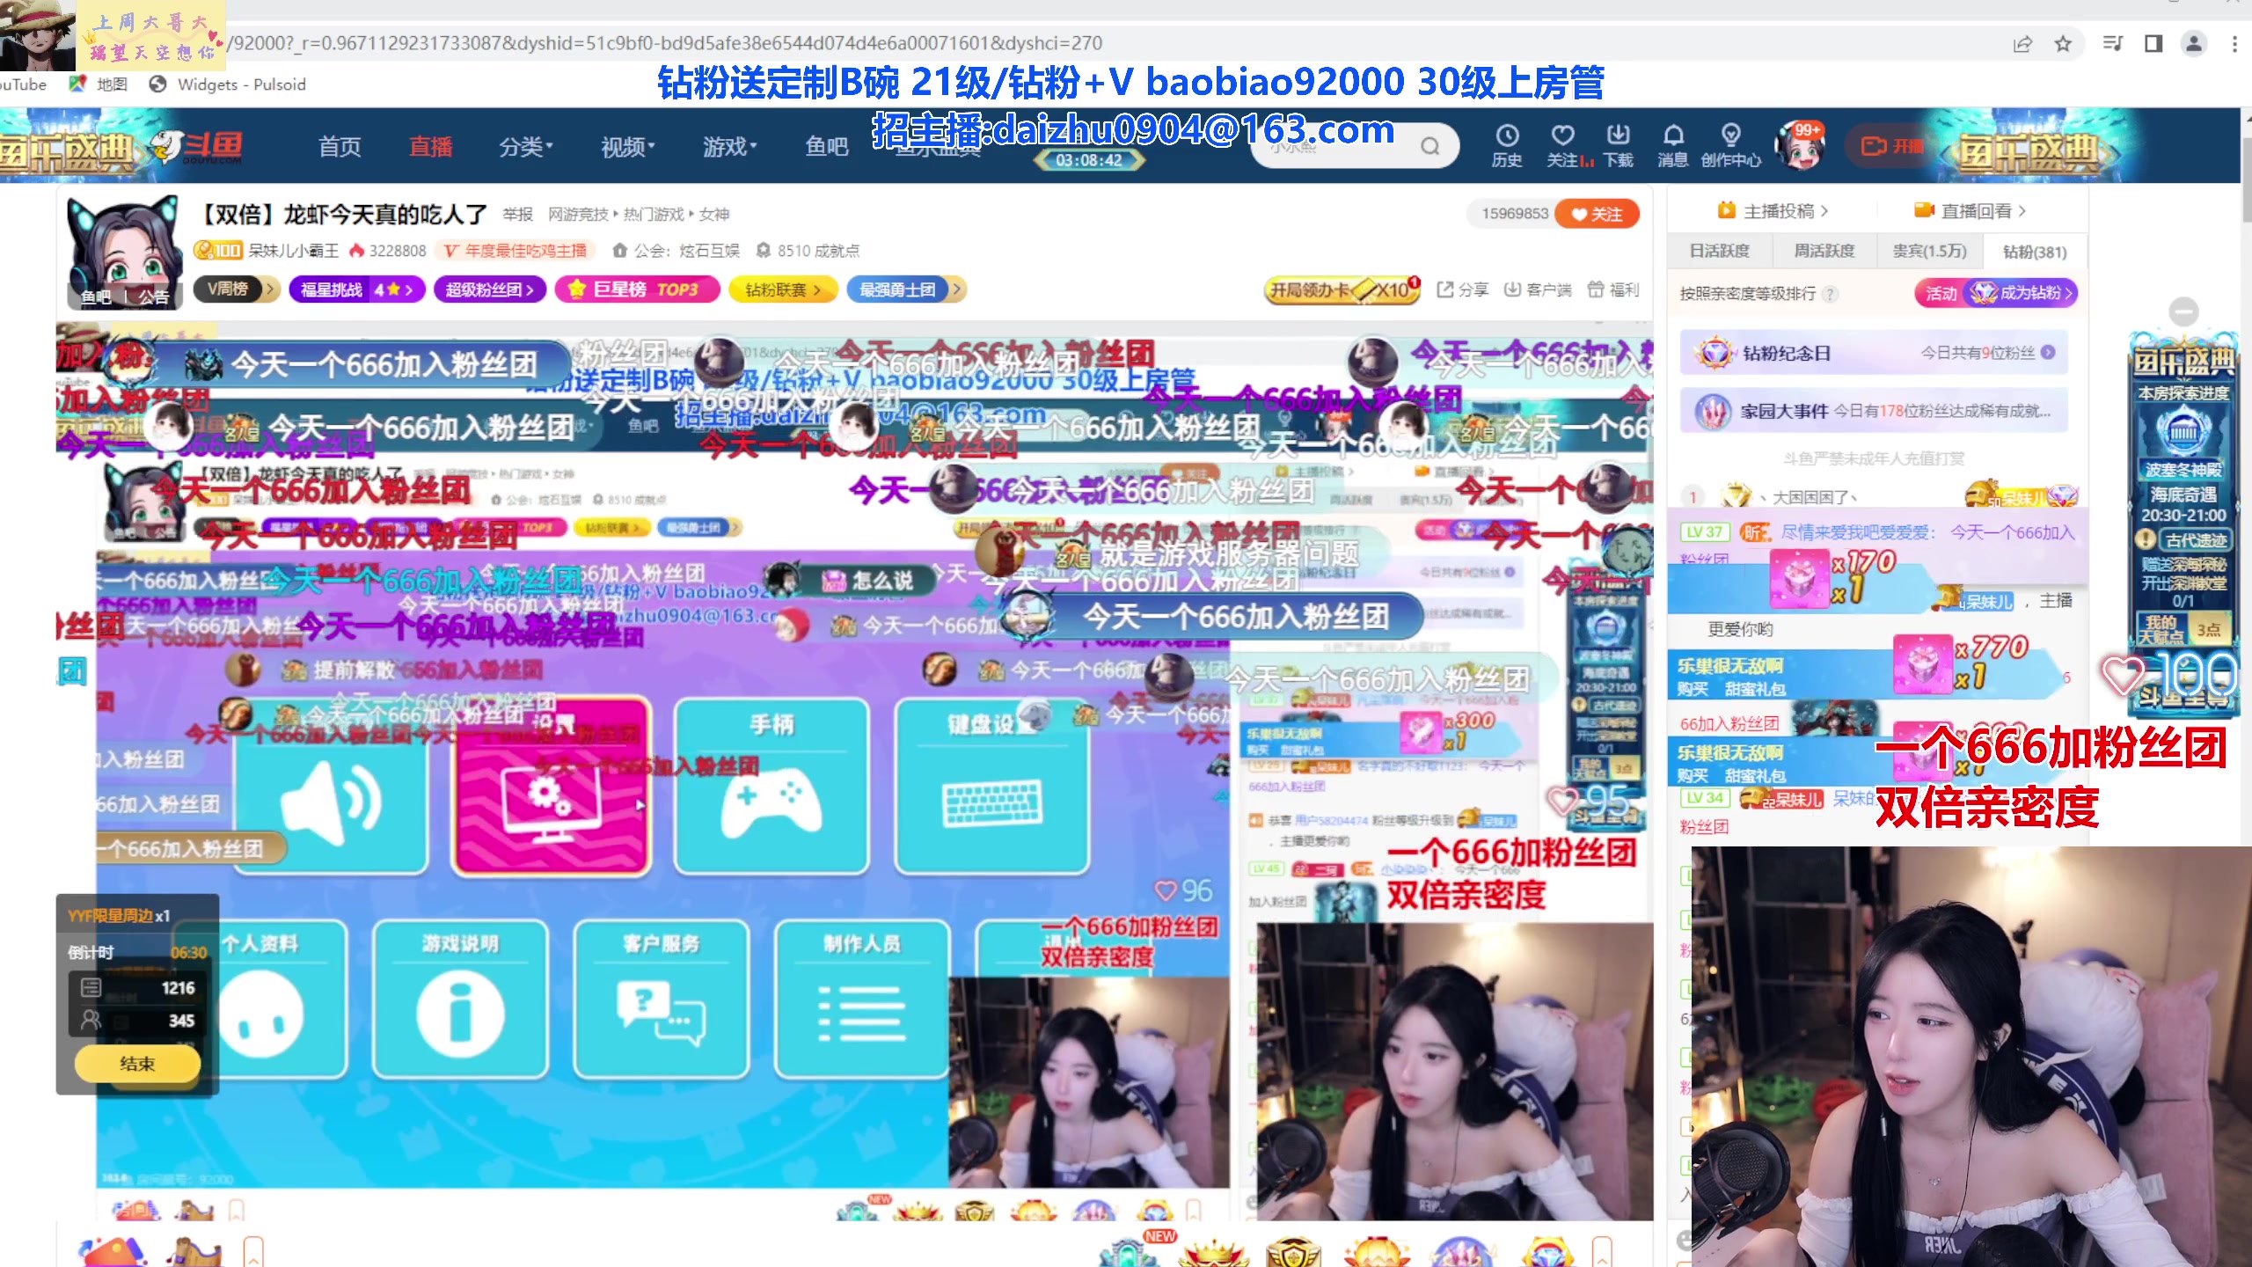
Task: Switch to 钻粉(381) tab
Action: coord(2035,252)
